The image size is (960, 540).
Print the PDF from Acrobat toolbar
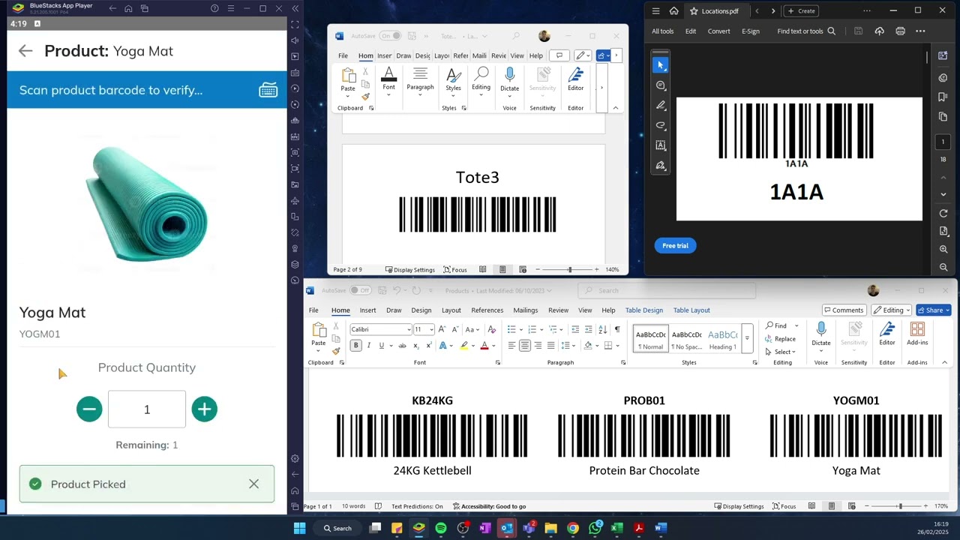(x=900, y=31)
